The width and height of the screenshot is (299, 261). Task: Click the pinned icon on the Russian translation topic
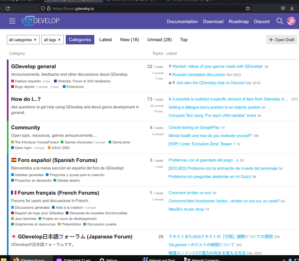point(170,75)
